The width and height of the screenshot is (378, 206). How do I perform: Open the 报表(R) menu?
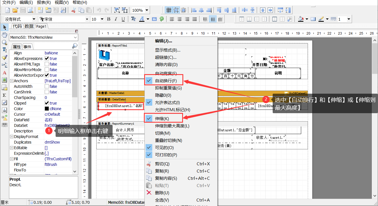point(44,3)
